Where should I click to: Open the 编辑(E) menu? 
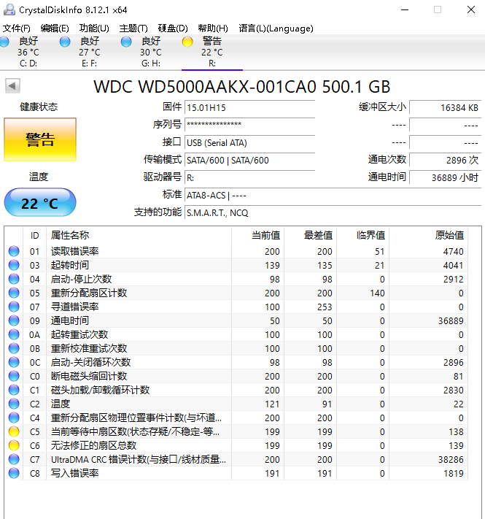point(55,28)
